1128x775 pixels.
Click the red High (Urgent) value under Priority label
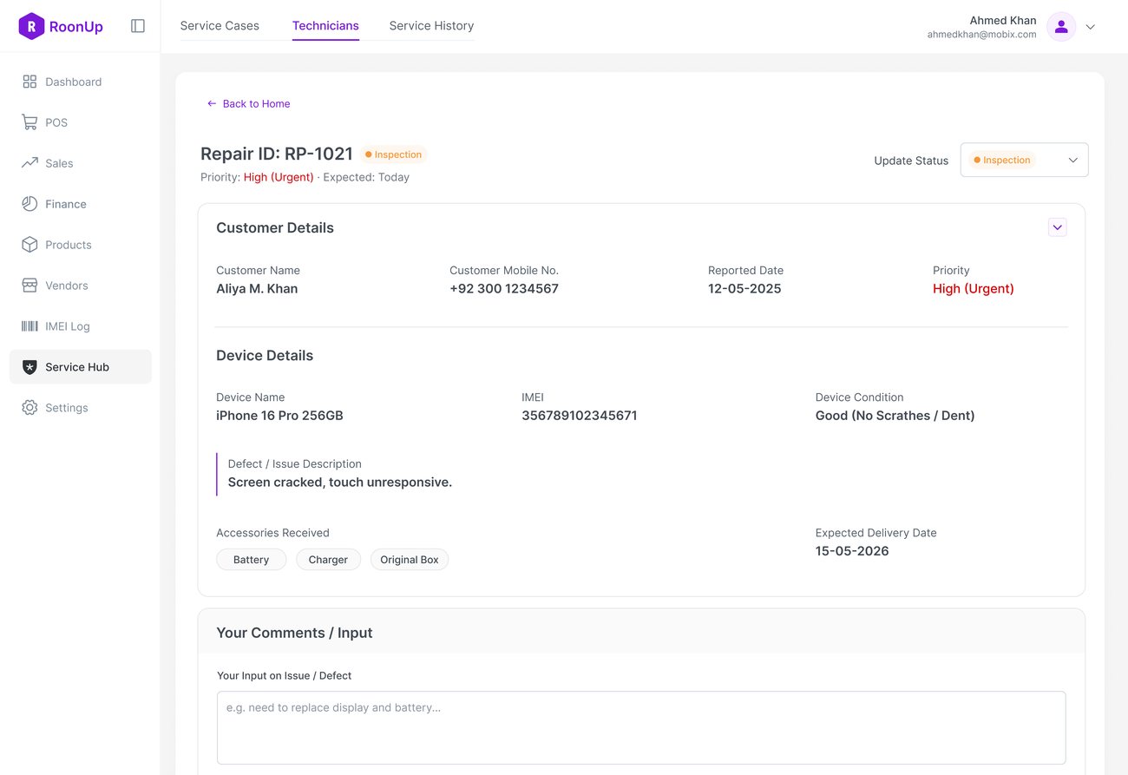point(974,289)
